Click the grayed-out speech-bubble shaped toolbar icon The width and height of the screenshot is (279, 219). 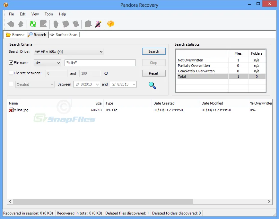click(x=66, y=24)
